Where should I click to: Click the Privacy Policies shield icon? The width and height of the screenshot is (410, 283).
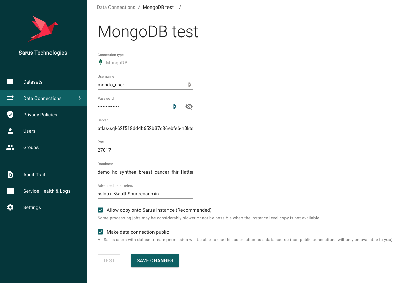click(10, 115)
